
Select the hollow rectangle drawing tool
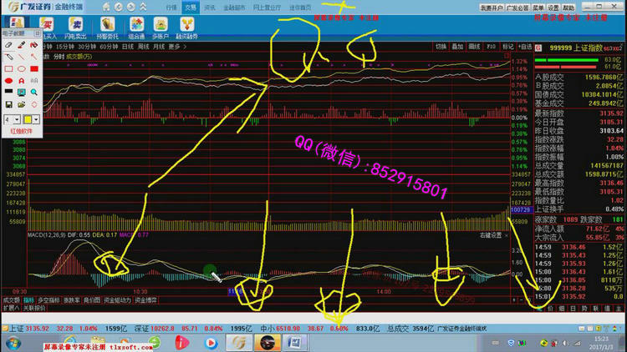coord(8,68)
